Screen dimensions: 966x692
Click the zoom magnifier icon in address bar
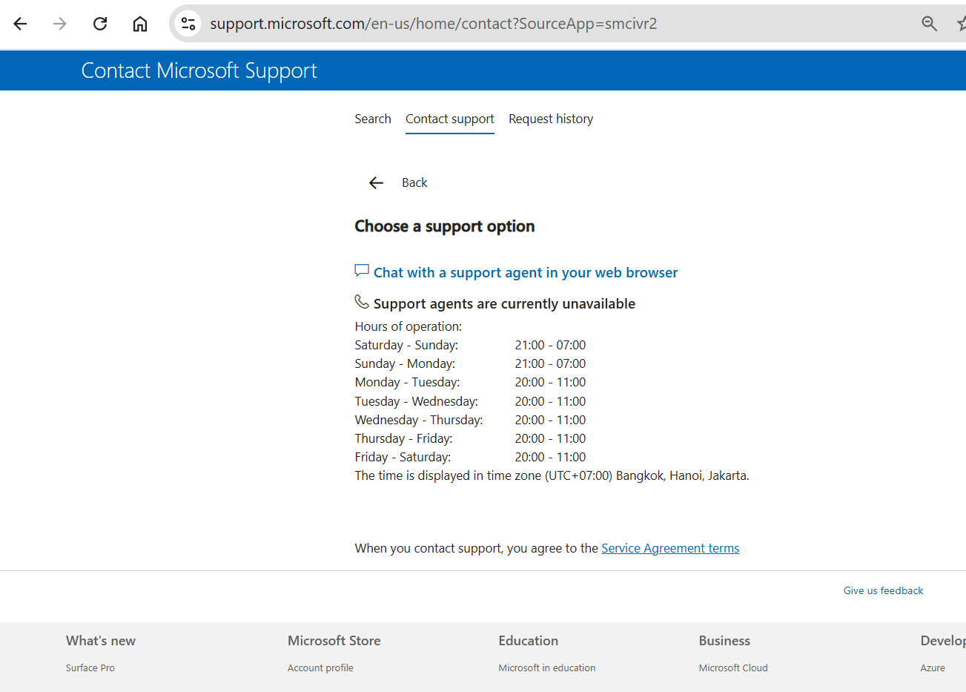coord(929,24)
